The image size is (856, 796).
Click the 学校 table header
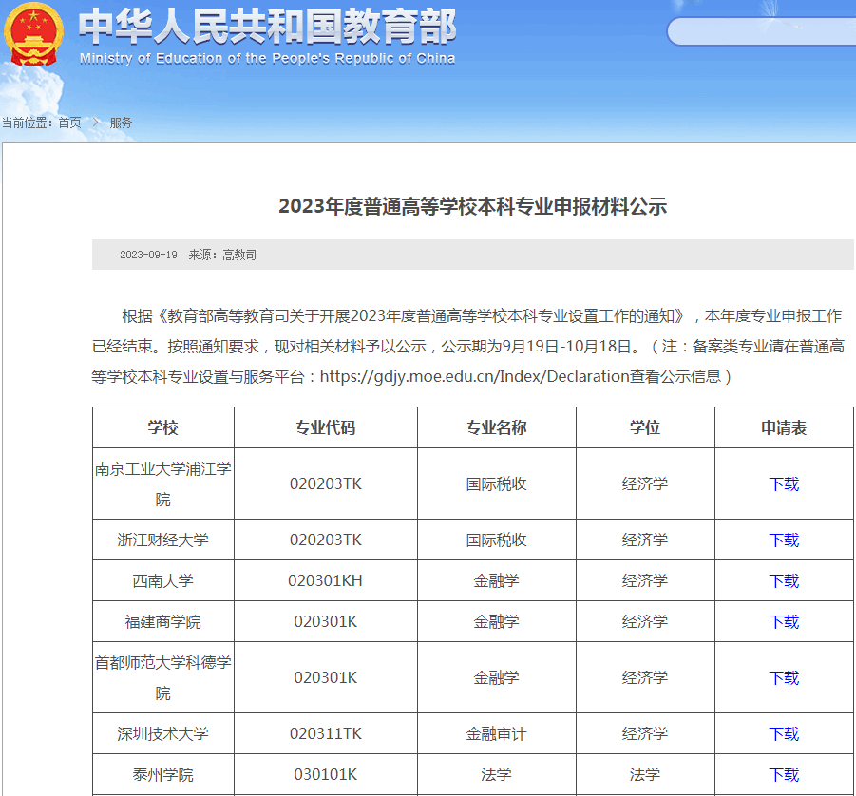pyautogui.click(x=163, y=427)
